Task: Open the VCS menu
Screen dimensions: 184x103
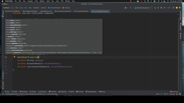Action: tap(62, 1)
